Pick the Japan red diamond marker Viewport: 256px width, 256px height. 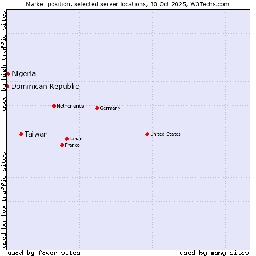point(67,139)
